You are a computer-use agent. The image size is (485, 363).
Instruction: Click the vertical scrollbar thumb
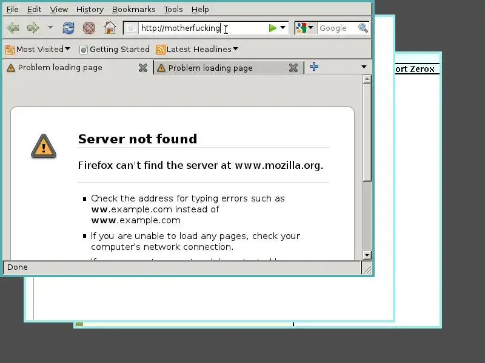click(367, 132)
